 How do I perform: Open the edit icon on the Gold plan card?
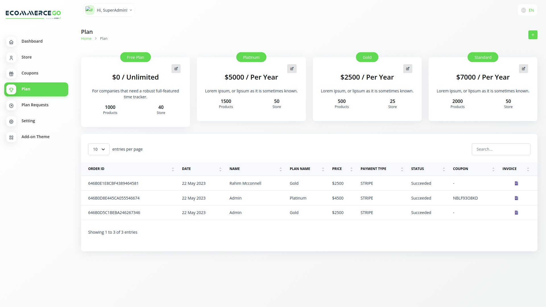408,69
